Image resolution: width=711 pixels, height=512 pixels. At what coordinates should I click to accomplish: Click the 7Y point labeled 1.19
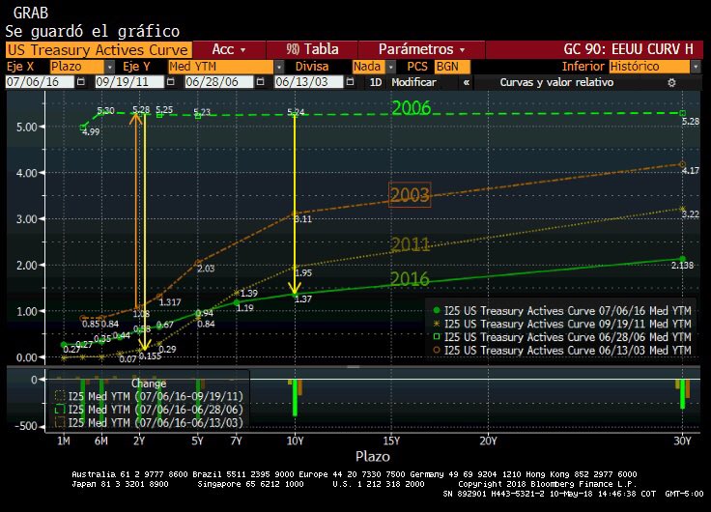pos(237,302)
